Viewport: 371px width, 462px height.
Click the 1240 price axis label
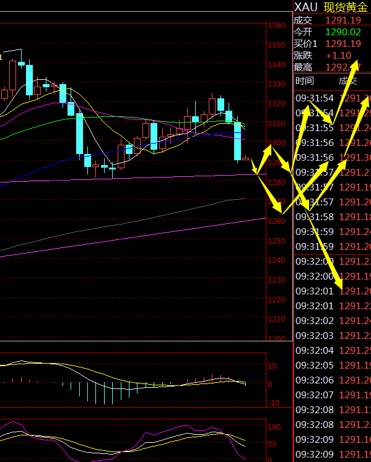click(276, 260)
